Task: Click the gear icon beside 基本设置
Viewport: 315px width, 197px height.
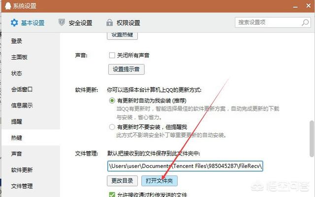Action: click(x=14, y=23)
